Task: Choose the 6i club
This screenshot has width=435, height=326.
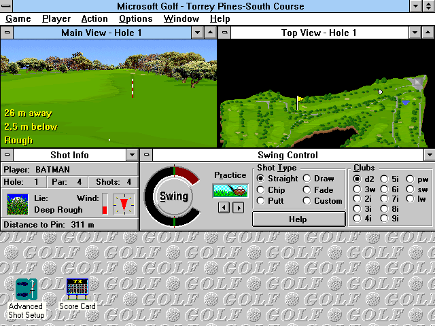Action: (389, 189)
